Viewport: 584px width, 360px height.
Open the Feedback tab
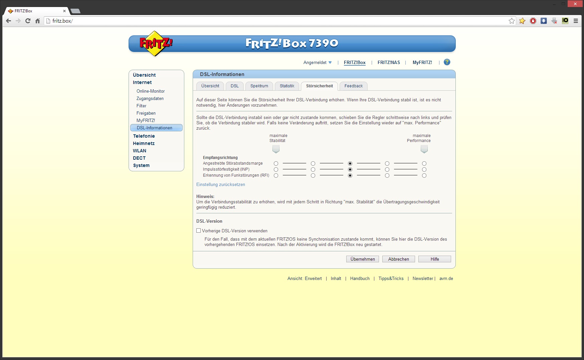coord(354,86)
